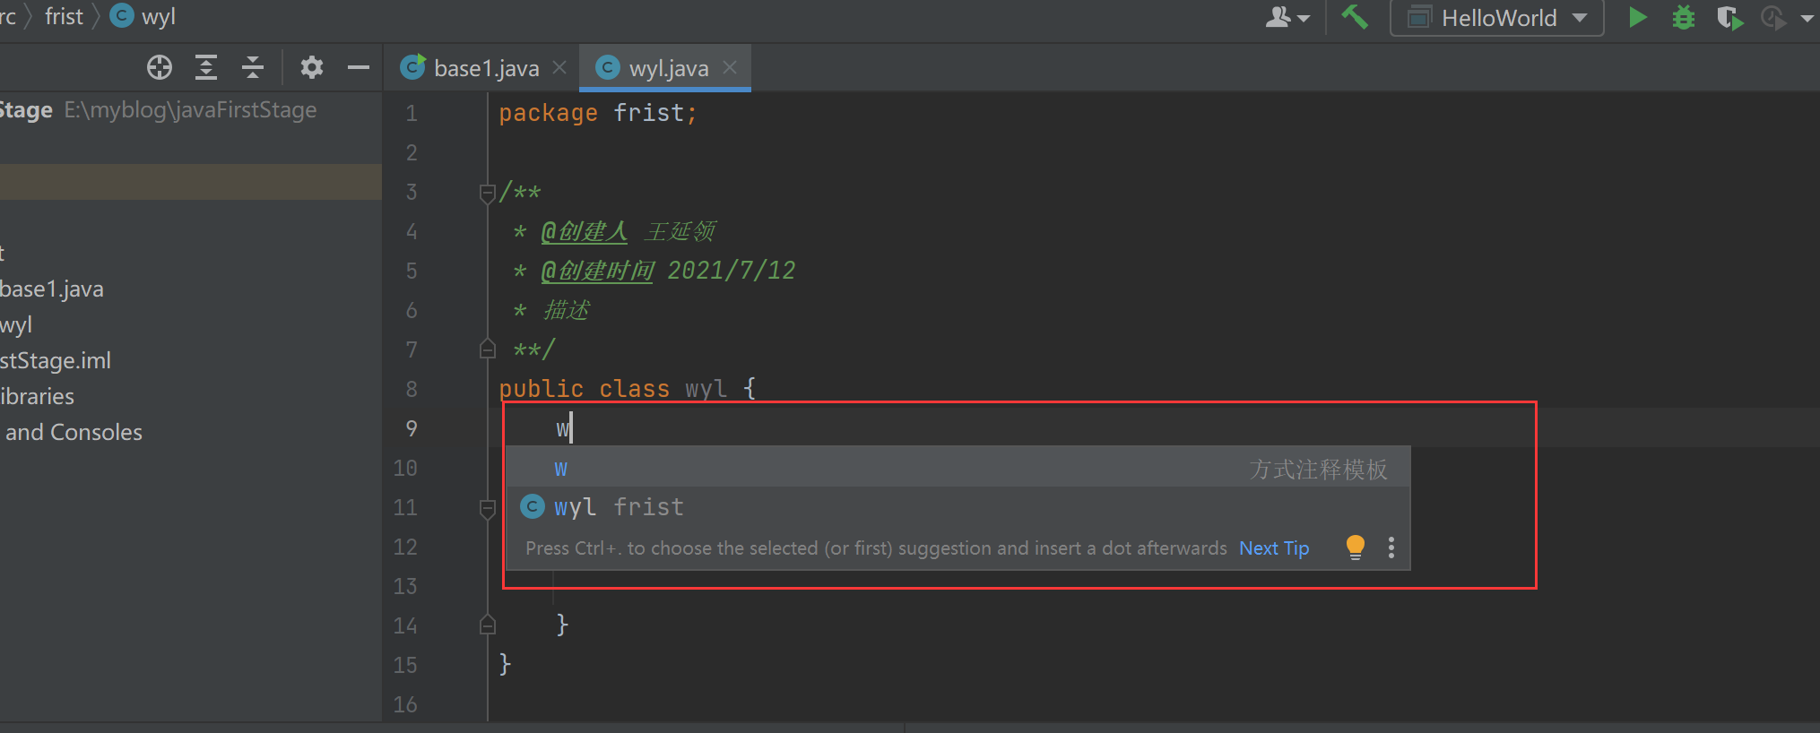Image resolution: width=1820 pixels, height=733 pixels.
Task: Click the lightbulb tip icon in popup
Action: coord(1356,548)
